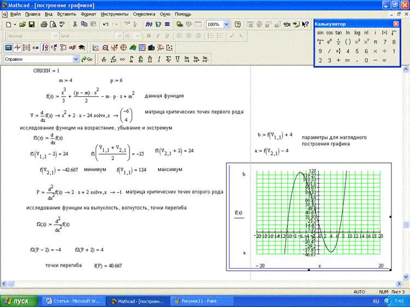This screenshot has width=410, height=307.
Task: Cut the selection with the scissors icon
Action: [75, 24]
